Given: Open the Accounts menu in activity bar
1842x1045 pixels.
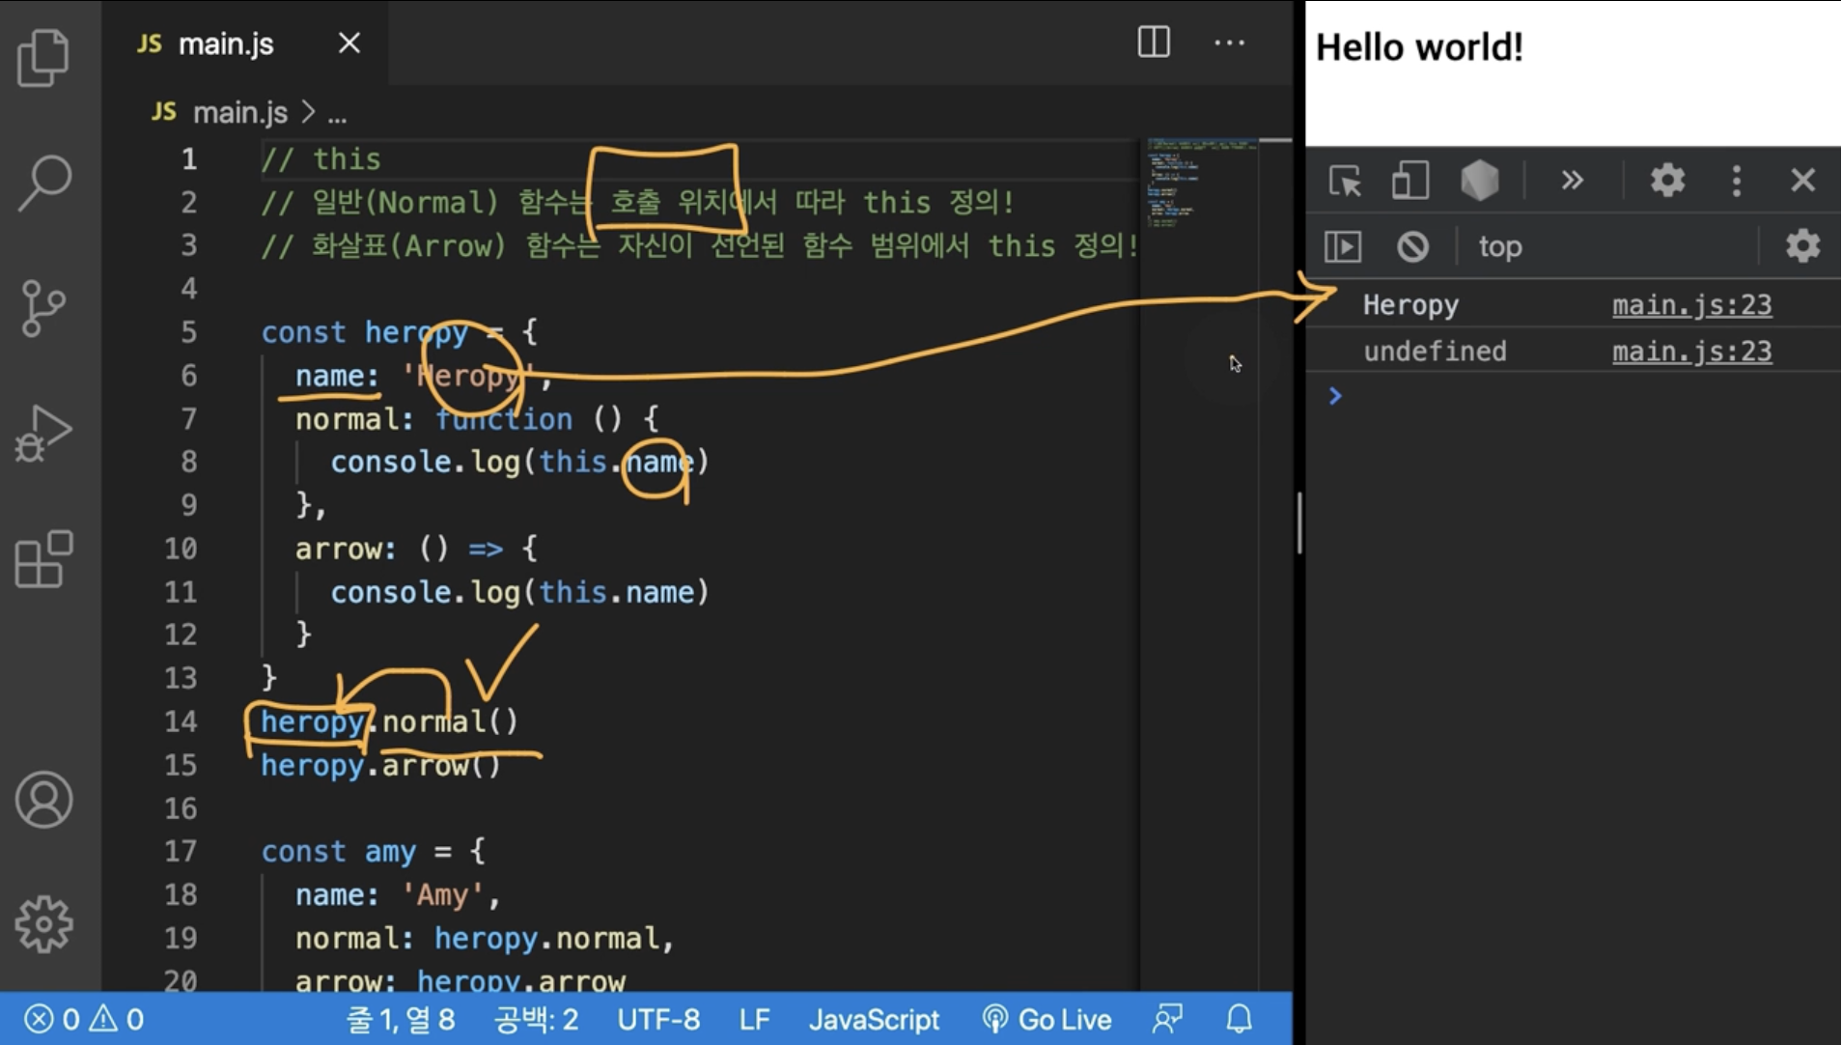Looking at the screenshot, I should (x=44, y=800).
